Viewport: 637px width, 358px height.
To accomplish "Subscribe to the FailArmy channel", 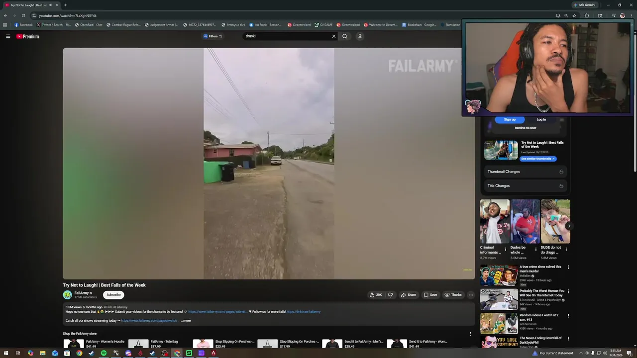I will 113,295.
